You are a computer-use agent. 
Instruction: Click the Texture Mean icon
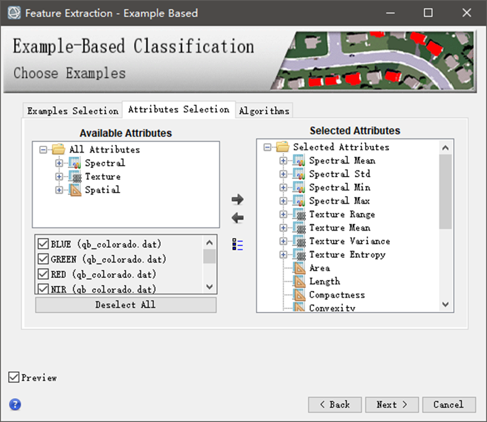(299, 228)
